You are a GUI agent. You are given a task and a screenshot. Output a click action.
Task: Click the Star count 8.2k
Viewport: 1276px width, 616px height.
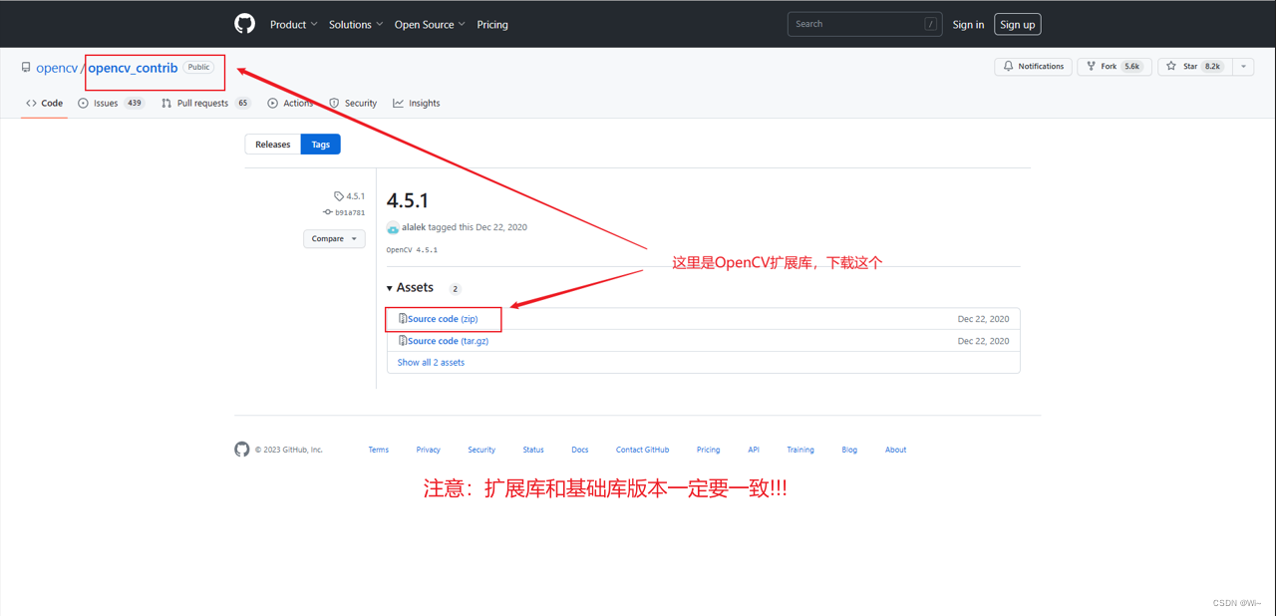click(1213, 66)
